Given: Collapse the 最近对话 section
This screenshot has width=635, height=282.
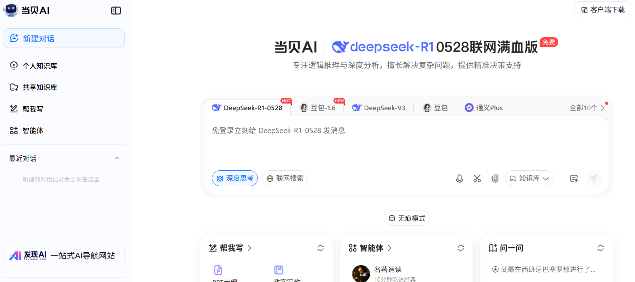Looking at the screenshot, I should click(x=117, y=159).
